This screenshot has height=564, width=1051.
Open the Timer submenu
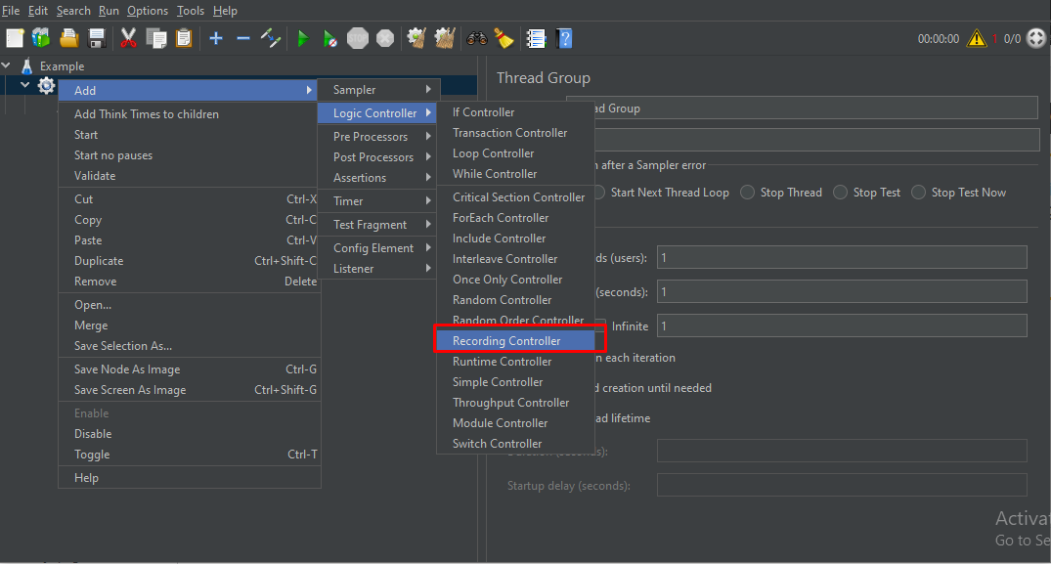click(x=378, y=201)
